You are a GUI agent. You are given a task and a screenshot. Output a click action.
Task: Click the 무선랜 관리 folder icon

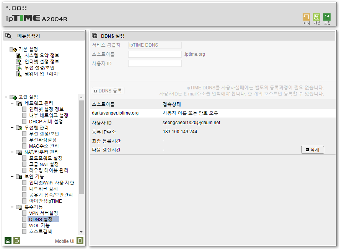[19, 128]
